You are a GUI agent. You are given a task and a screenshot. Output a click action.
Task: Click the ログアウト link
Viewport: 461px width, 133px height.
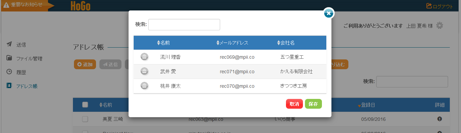pos(440,6)
